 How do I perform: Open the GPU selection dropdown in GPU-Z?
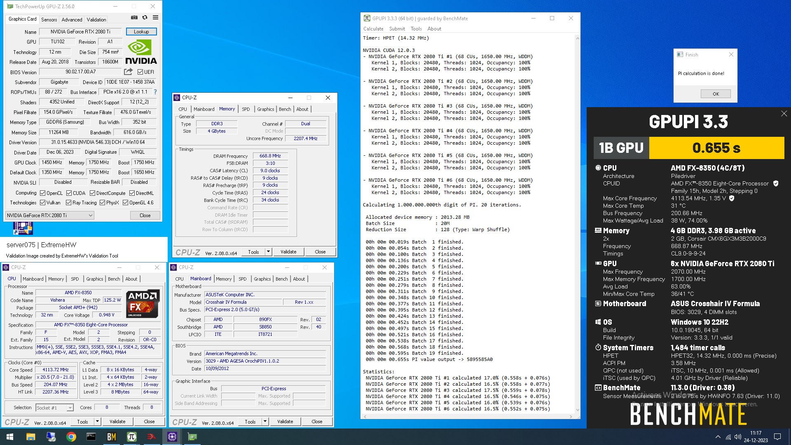click(x=50, y=215)
